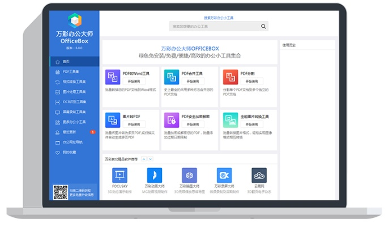Viewport: 388px width, 227px height.
Task: Click the 云展网 cloud icon
Action: [x=259, y=175]
